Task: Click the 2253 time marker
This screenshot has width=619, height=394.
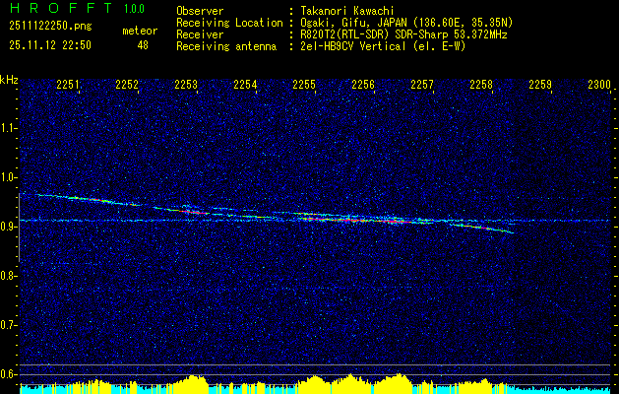Action: [186, 85]
